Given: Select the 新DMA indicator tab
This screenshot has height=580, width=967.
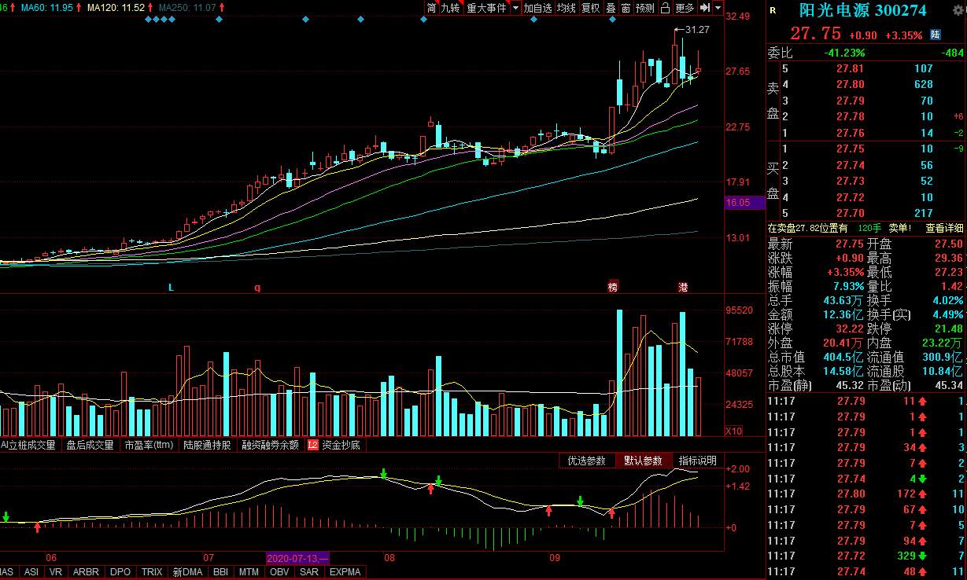Looking at the screenshot, I should pos(189,572).
